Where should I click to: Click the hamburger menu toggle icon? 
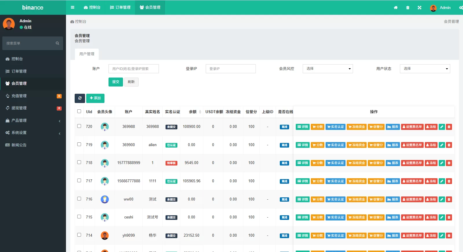(73, 8)
